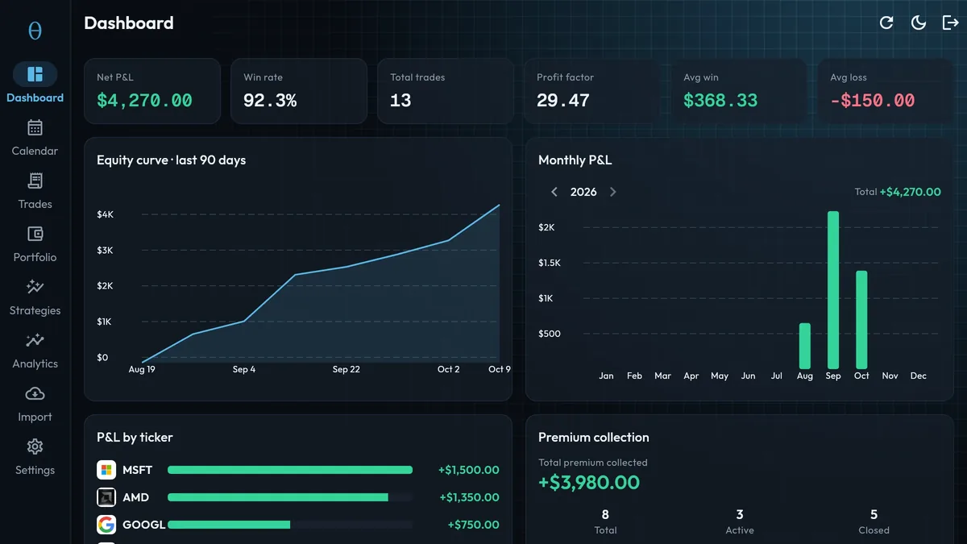Refresh the dashboard data
967x544 pixels.
(x=886, y=23)
